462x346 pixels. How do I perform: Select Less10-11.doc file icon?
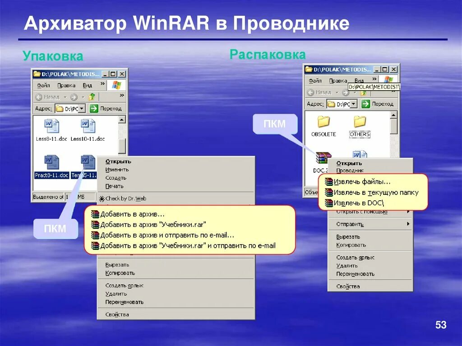point(88,126)
